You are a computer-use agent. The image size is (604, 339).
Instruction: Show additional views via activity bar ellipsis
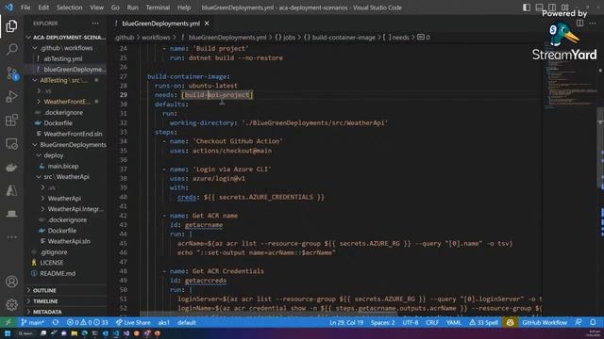11,237
